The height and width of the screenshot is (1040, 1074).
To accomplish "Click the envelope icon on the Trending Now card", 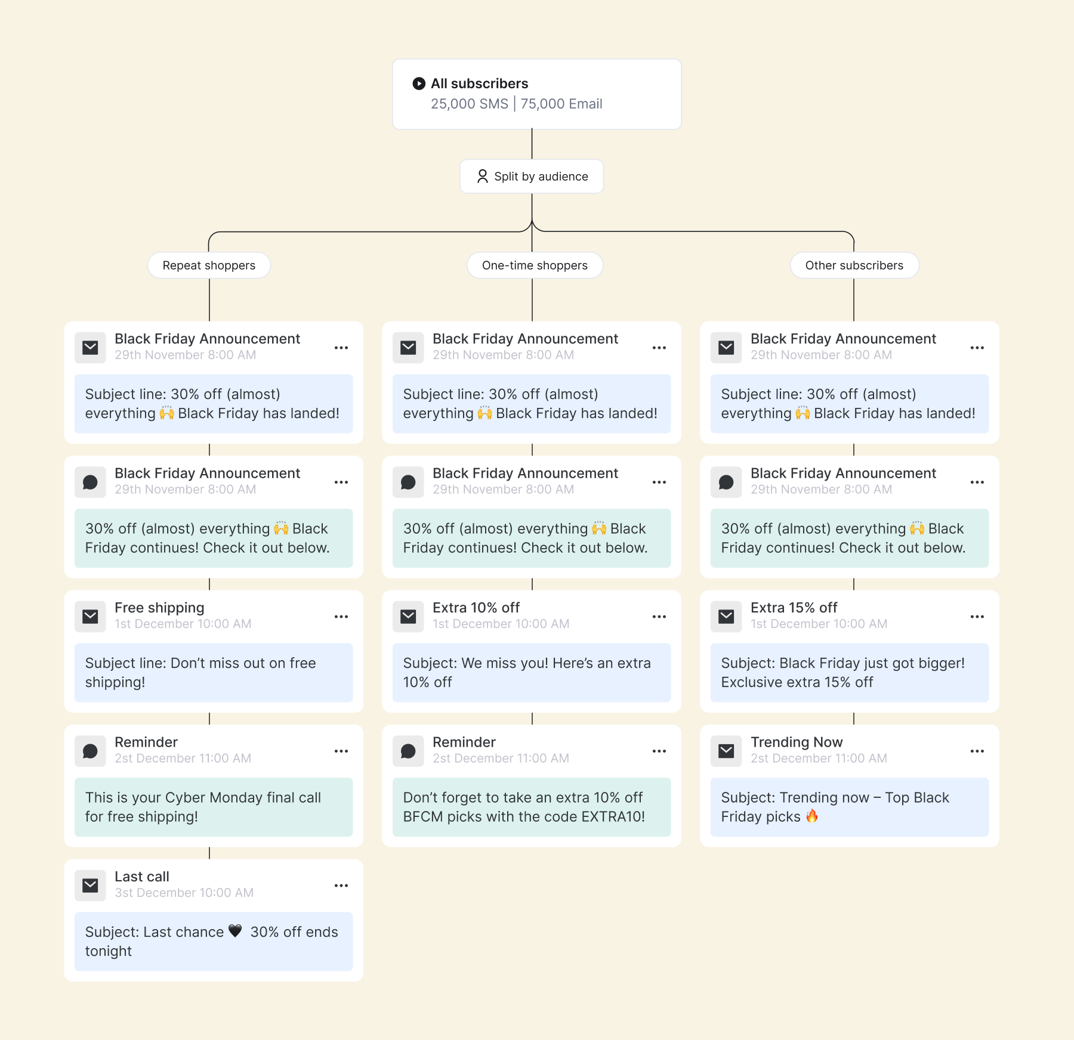I will pos(726,751).
